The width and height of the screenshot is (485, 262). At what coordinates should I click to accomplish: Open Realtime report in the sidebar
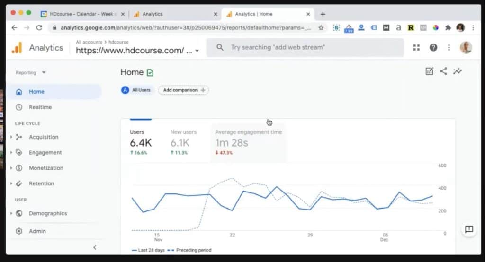coord(40,107)
